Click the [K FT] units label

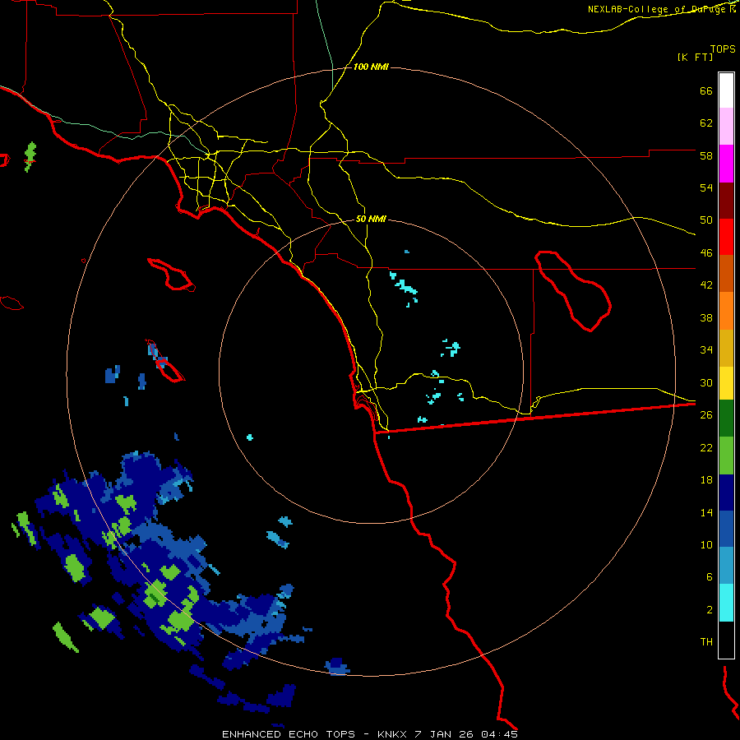click(x=695, y=58)
